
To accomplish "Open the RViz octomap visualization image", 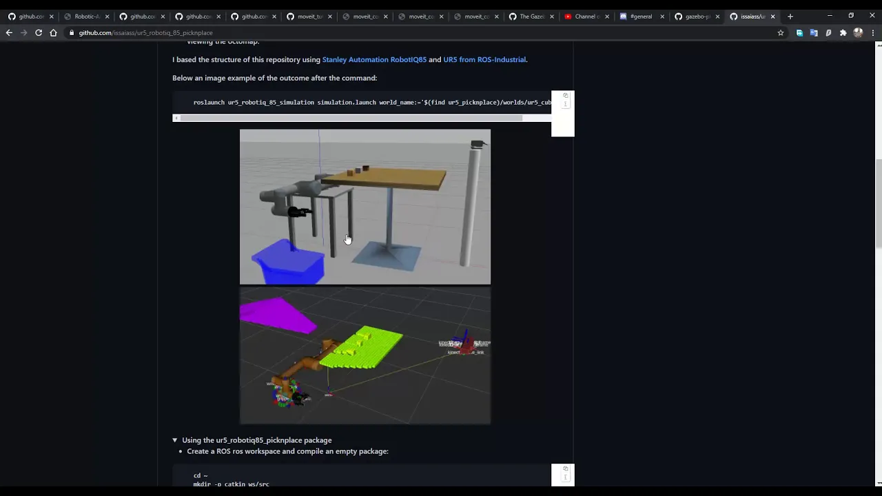I will 365,356.
